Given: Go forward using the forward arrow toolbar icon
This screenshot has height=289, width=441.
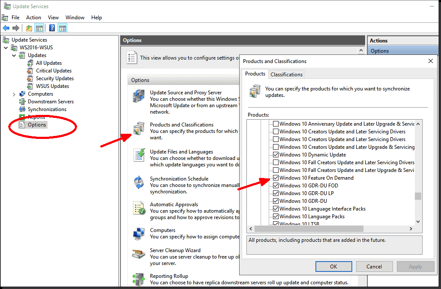Looking at the screenshot, I should pyautogui.click(x=16, y=28).
